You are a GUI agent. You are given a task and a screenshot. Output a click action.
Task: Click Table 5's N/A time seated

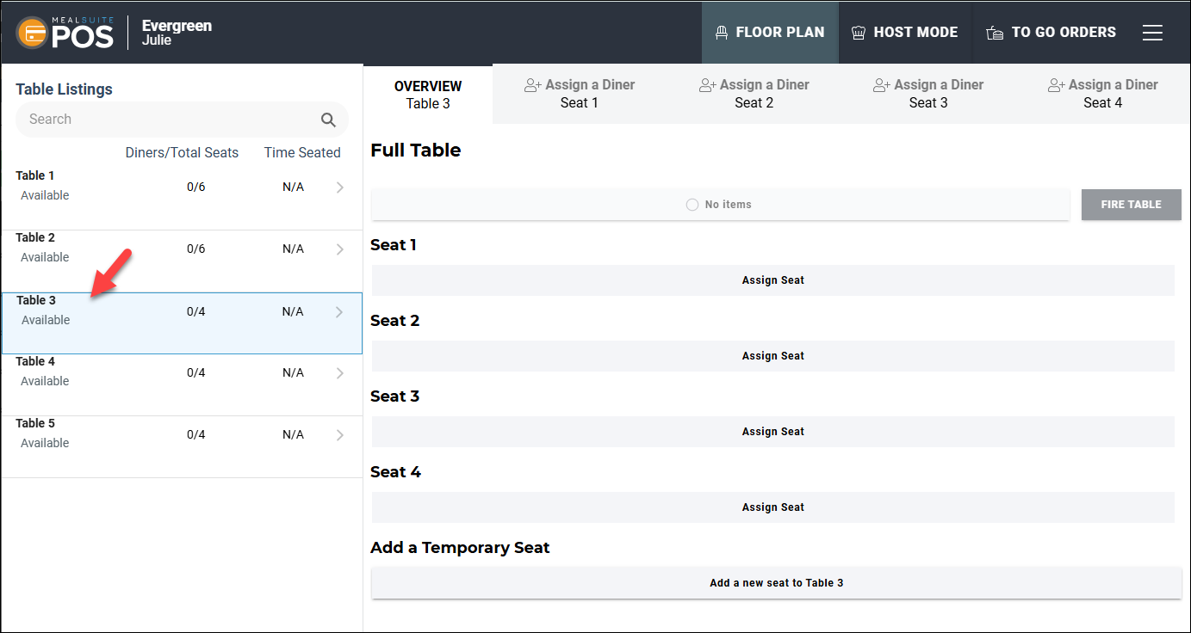tap(293, 435)
